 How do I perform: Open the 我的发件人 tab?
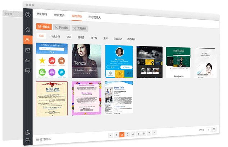click(x=95, y=17)
